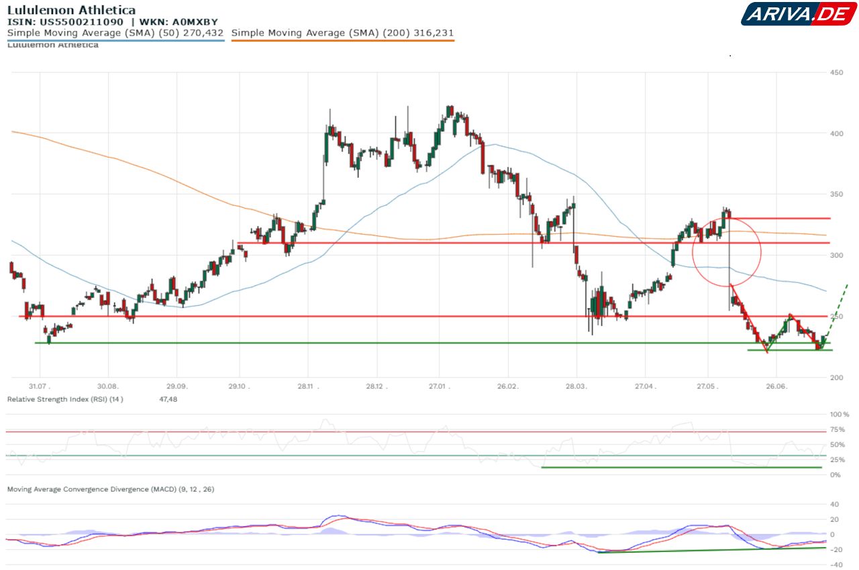Click the 26.02. date label

[x=507, y=387]
